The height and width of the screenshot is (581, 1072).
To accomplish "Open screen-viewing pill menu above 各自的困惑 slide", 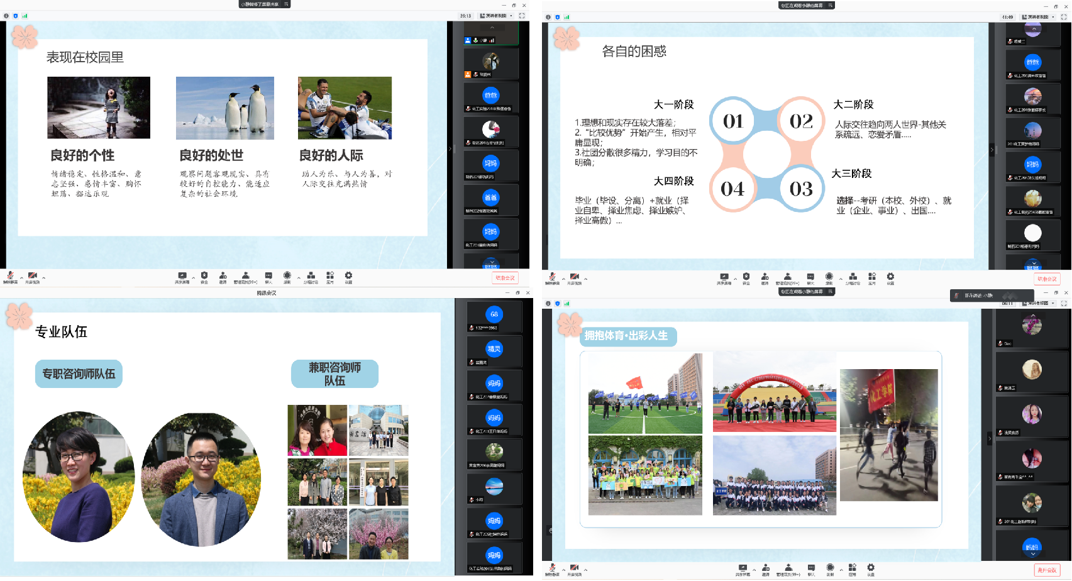I will pyautogui.click(x=806, y=5).
